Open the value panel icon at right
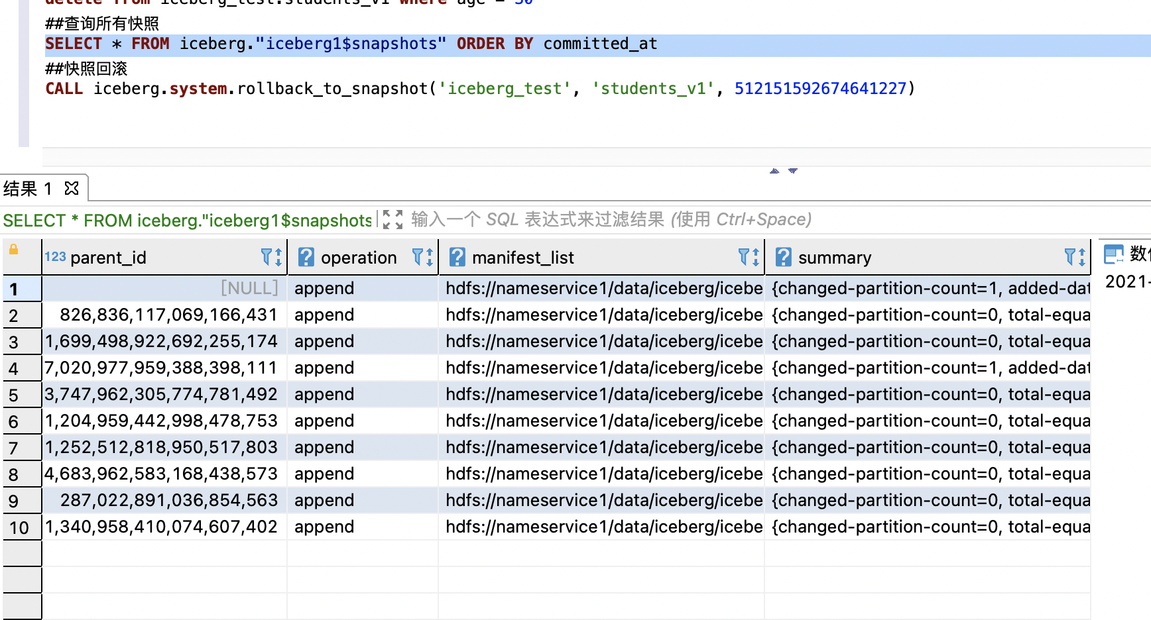The height and width of the screenshot is (620, 1151). pos(1113,254)
